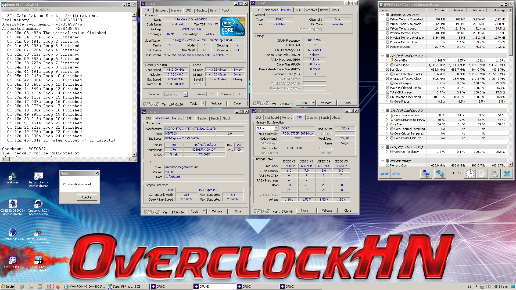
Task: Select Total CPU Usage sensor row
Action: click(x=443, y=92)
